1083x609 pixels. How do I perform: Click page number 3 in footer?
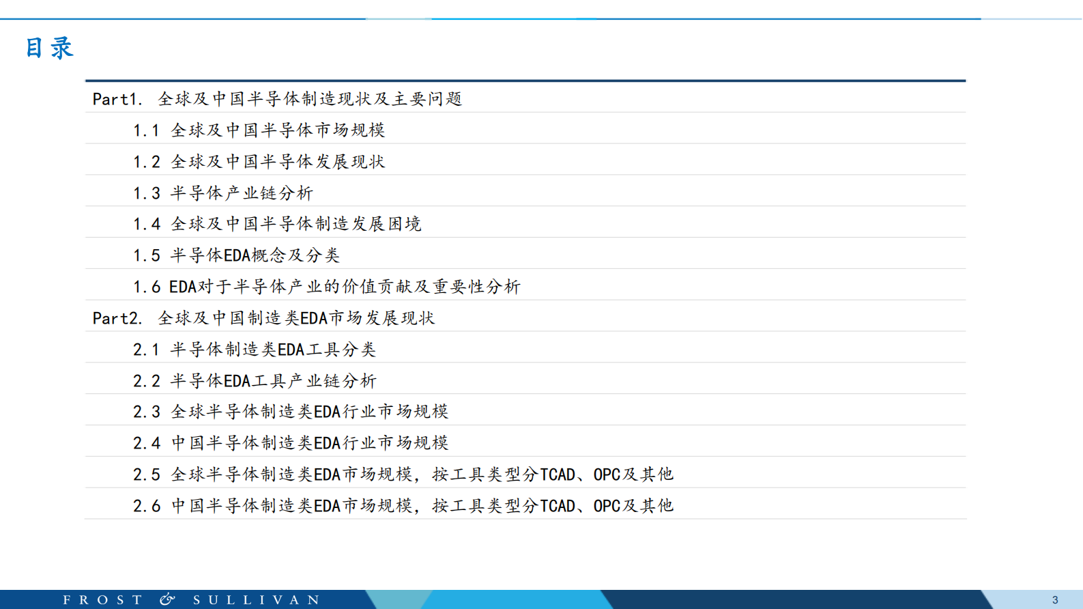coord(1055,600)
